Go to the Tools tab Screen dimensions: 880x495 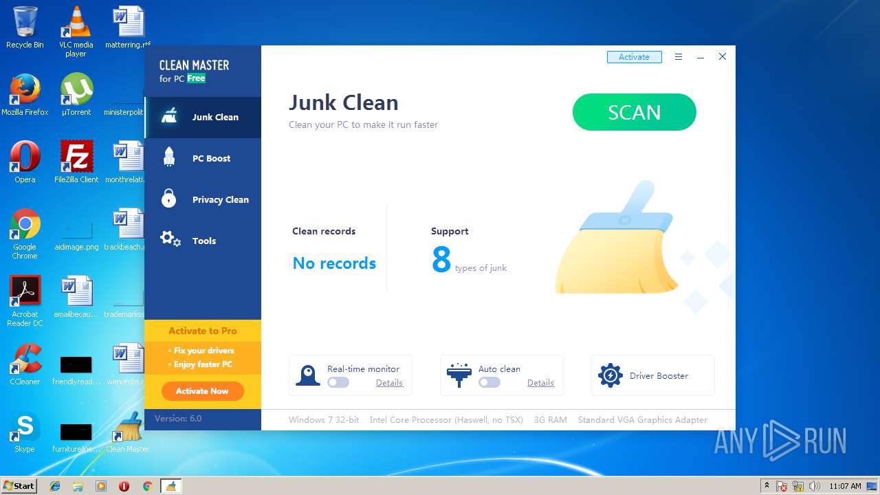click(203, 241)
